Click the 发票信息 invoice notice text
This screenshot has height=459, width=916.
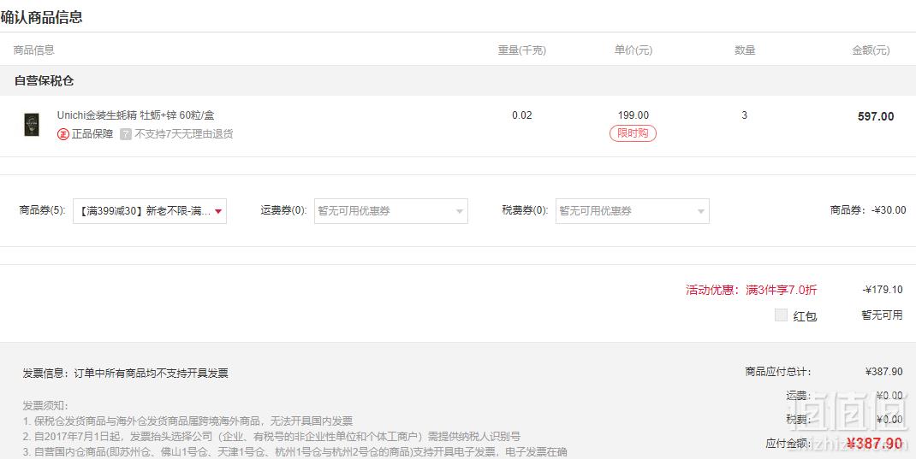pos(126,374)
